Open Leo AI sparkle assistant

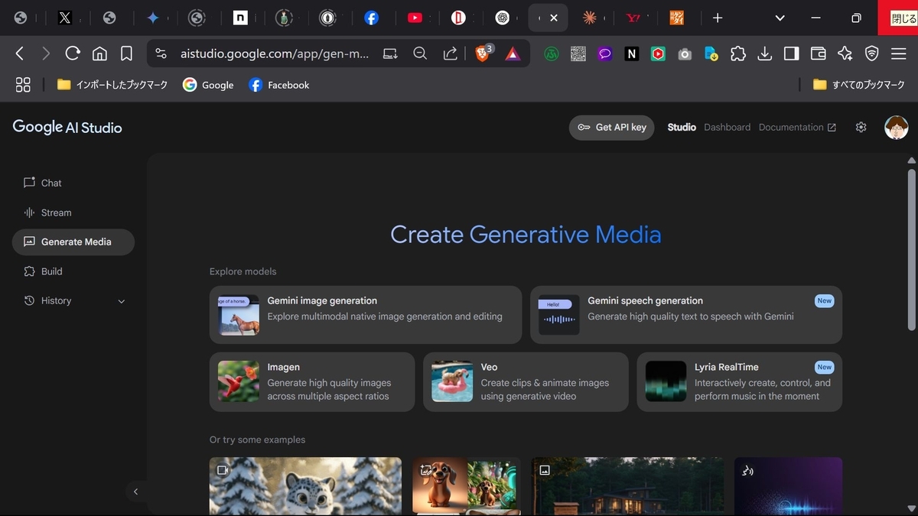click(x=845, y=54)
